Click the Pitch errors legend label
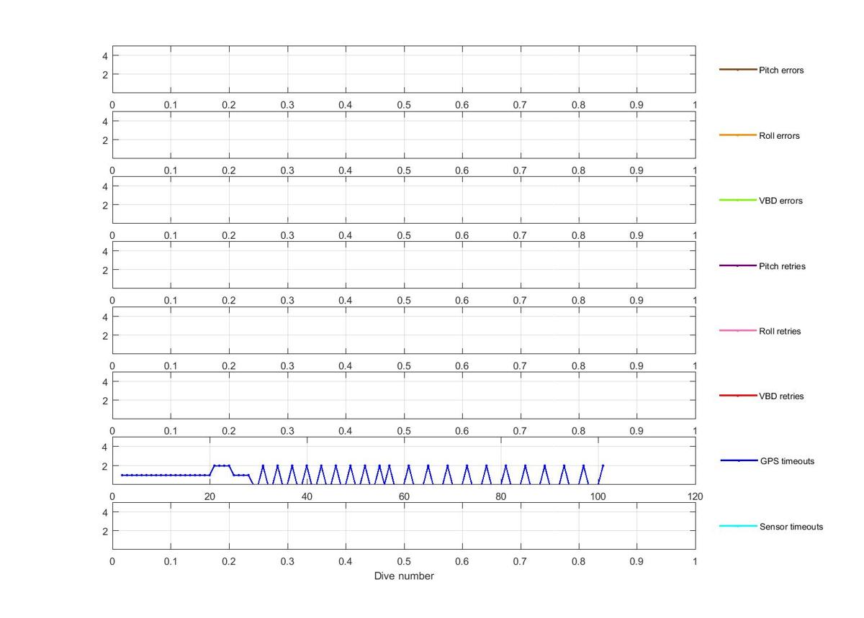864x618 pixels. (x=781, y=71)
